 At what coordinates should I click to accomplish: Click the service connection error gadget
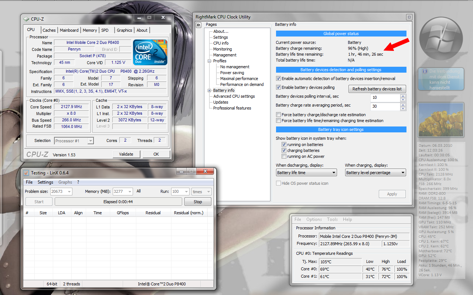[440, 79]
